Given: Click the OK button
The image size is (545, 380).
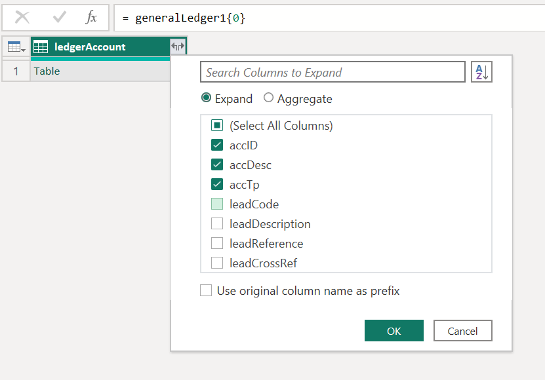Looking at the screenshot, I should [x=394, y=331].
